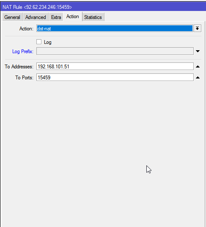Screen dimensions: 206x227
Task: Click the Action field label
Action: point(26,29)
